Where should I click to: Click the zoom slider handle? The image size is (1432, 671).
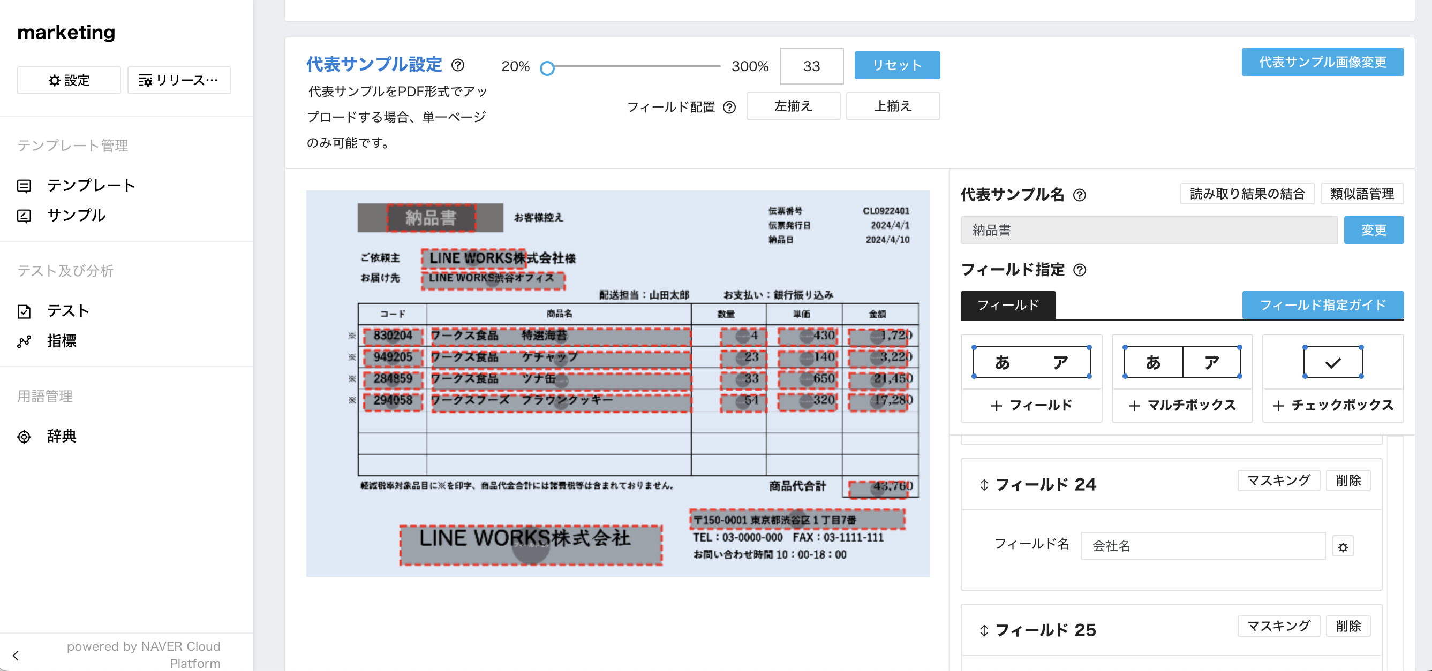coord(547,68)
